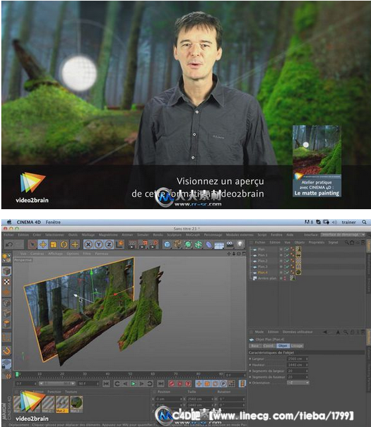371x427 pixels.
Task: Jump to the end of the animation
Action: 161,384
